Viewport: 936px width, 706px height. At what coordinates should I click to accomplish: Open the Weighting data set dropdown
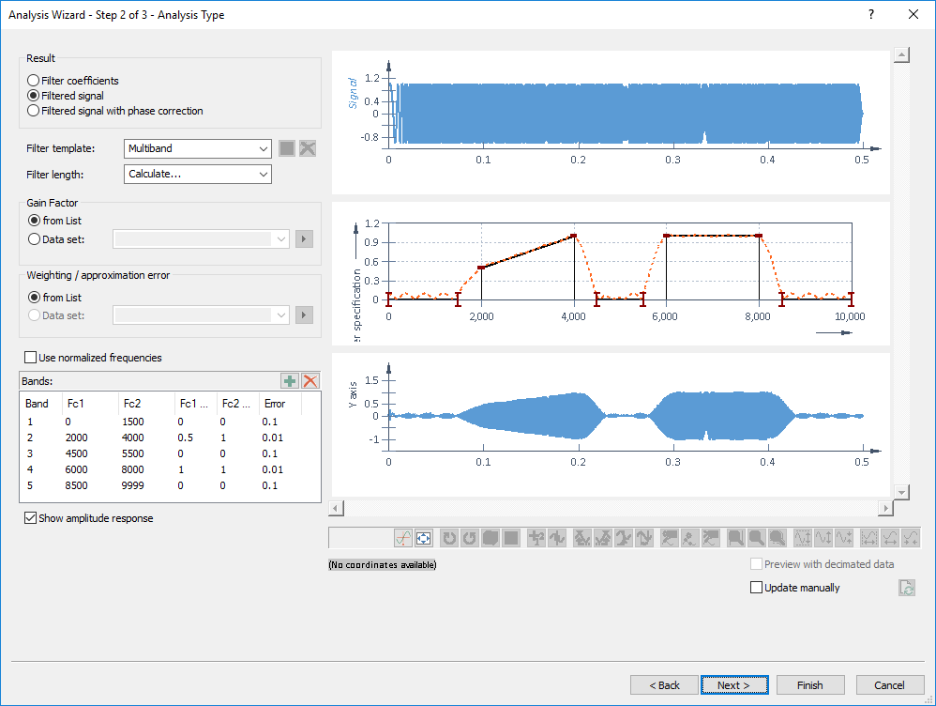click(x=201, y=315)
